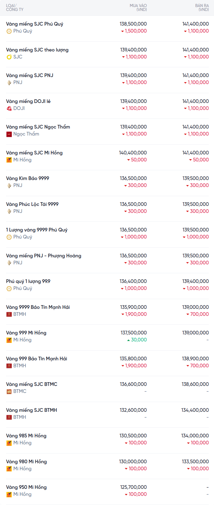
Task: Click the DOJI red logo icon
Action: (x=9, y=108)
